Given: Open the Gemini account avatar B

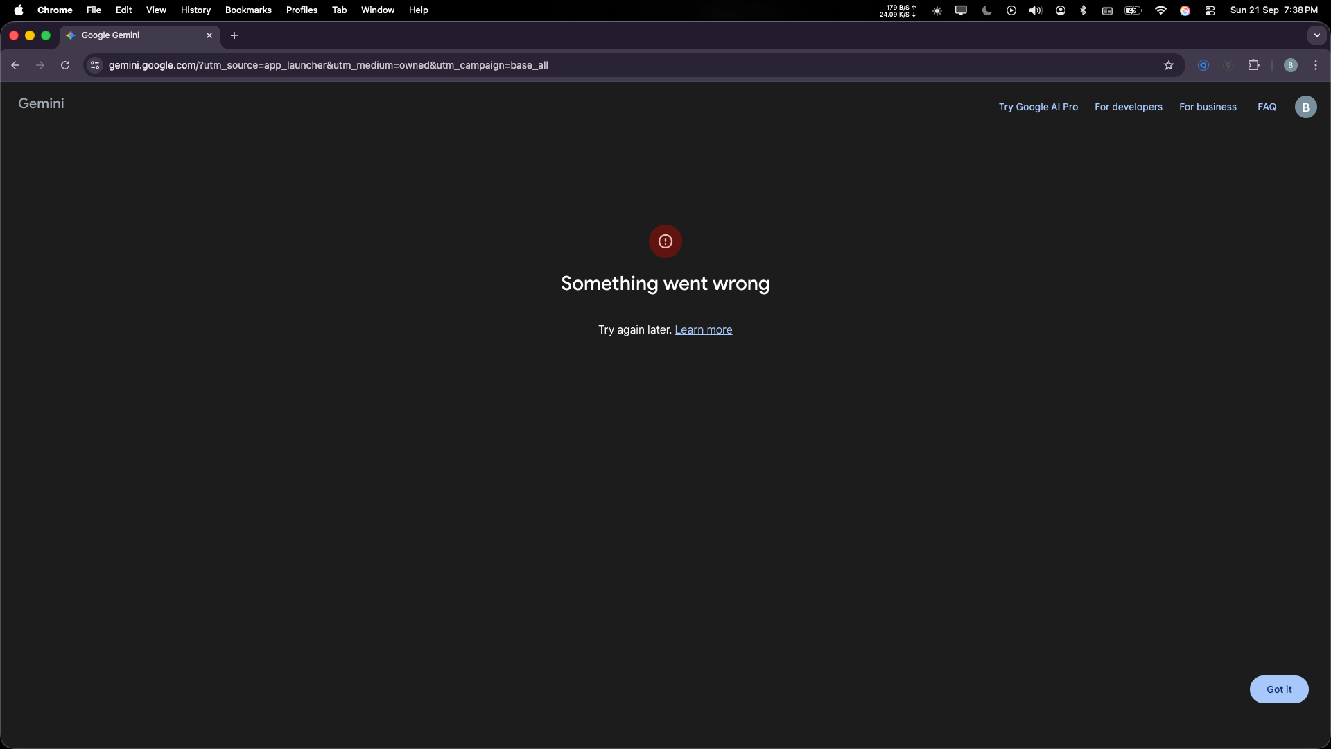Looking at the screenshot, I should pyautogui.click(x=1305, y=107).
